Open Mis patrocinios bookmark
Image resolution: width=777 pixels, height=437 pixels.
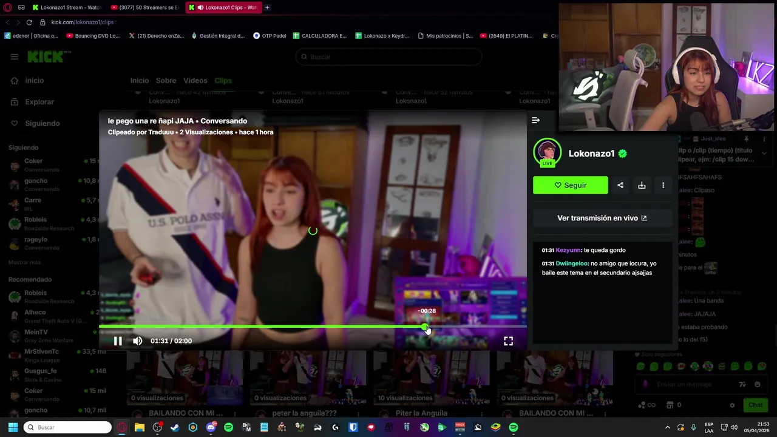pos(445,36)
